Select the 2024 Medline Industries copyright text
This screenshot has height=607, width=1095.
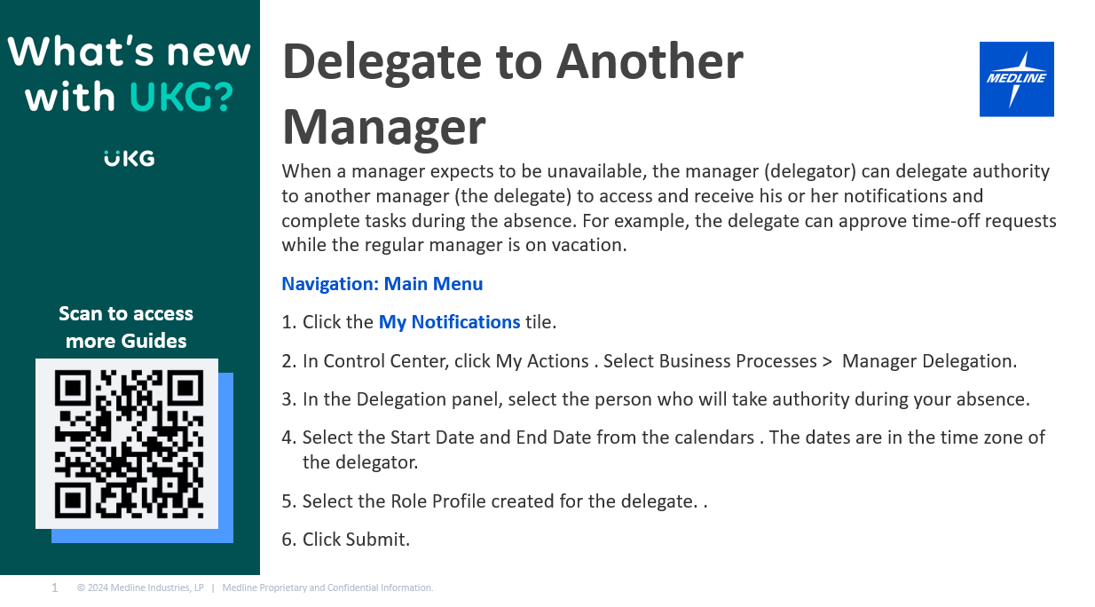[x=140, y=587]
